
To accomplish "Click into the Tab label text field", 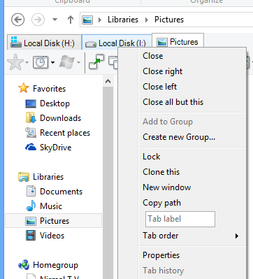I will coord(180,219).
